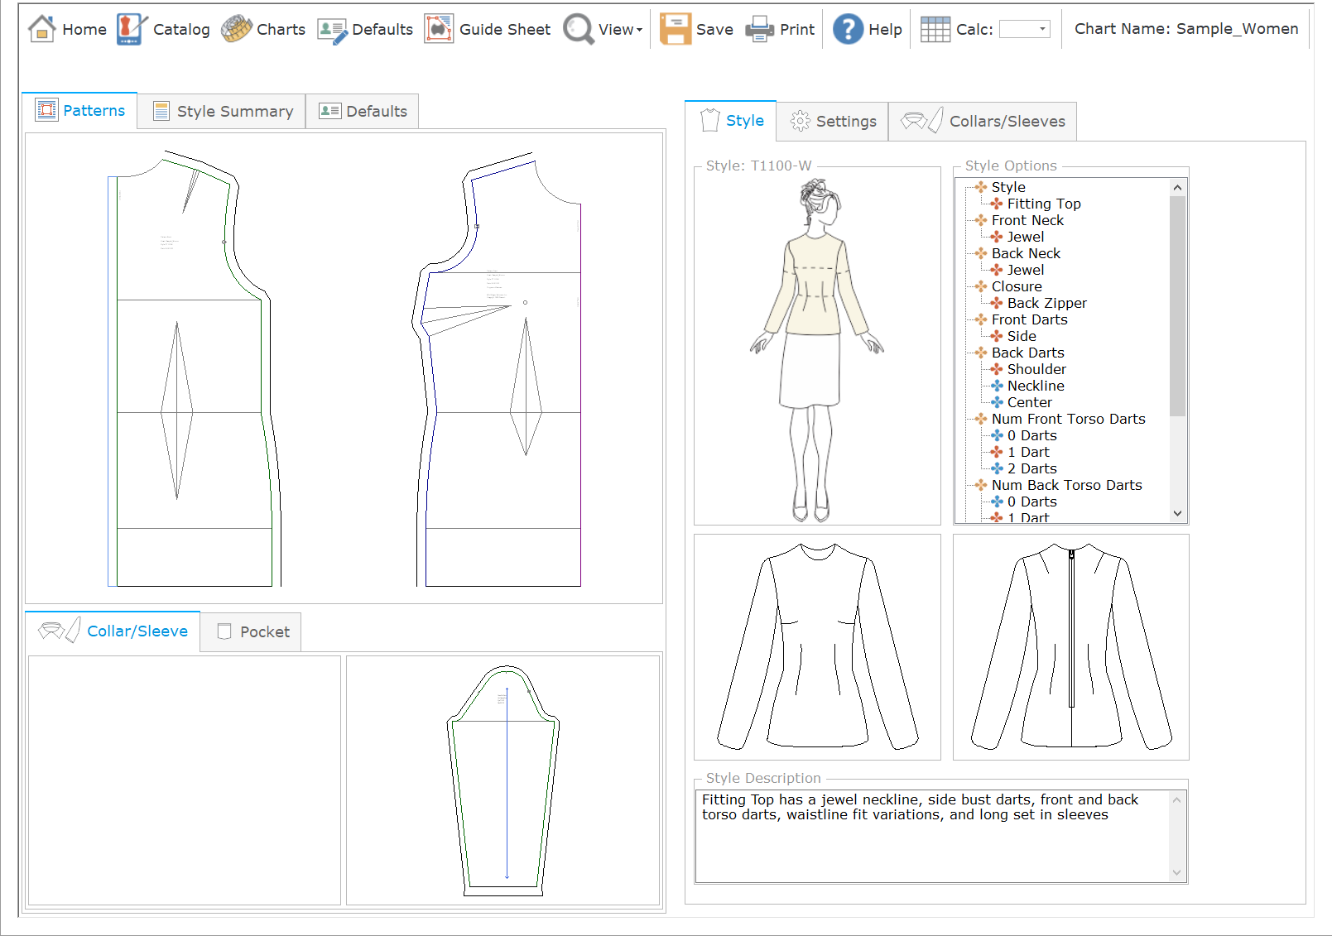Image resolution: width=1332 pixels, height=936 pixels.
Task: Open the Catalog mannequin icon
Action: 131,29
